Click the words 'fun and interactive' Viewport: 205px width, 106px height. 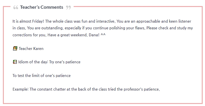pyautogui.click(x=98, y=21)
